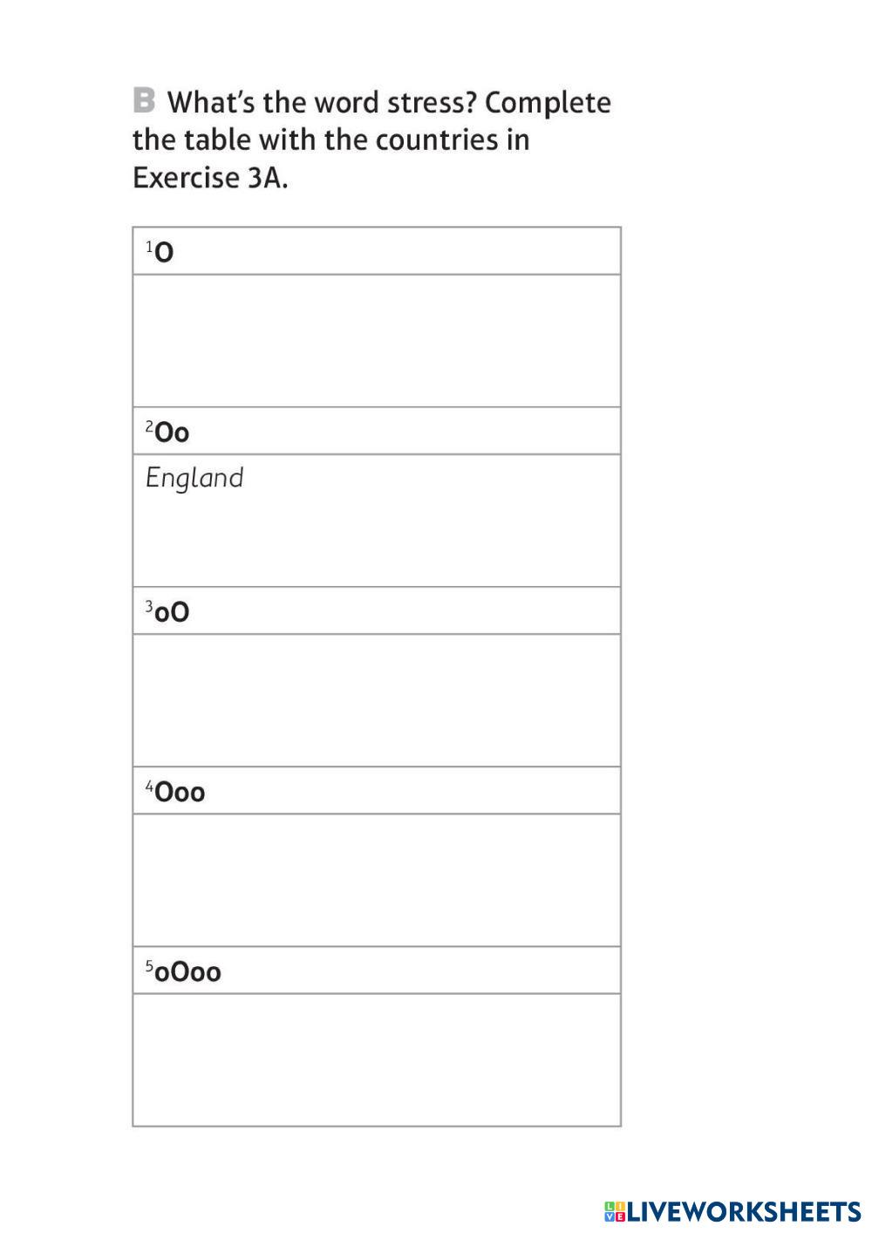Select the row 1 header with the single O

(x=377, y=252)
